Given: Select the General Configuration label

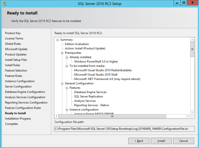Looking at the screenshot, I should 79,83.
